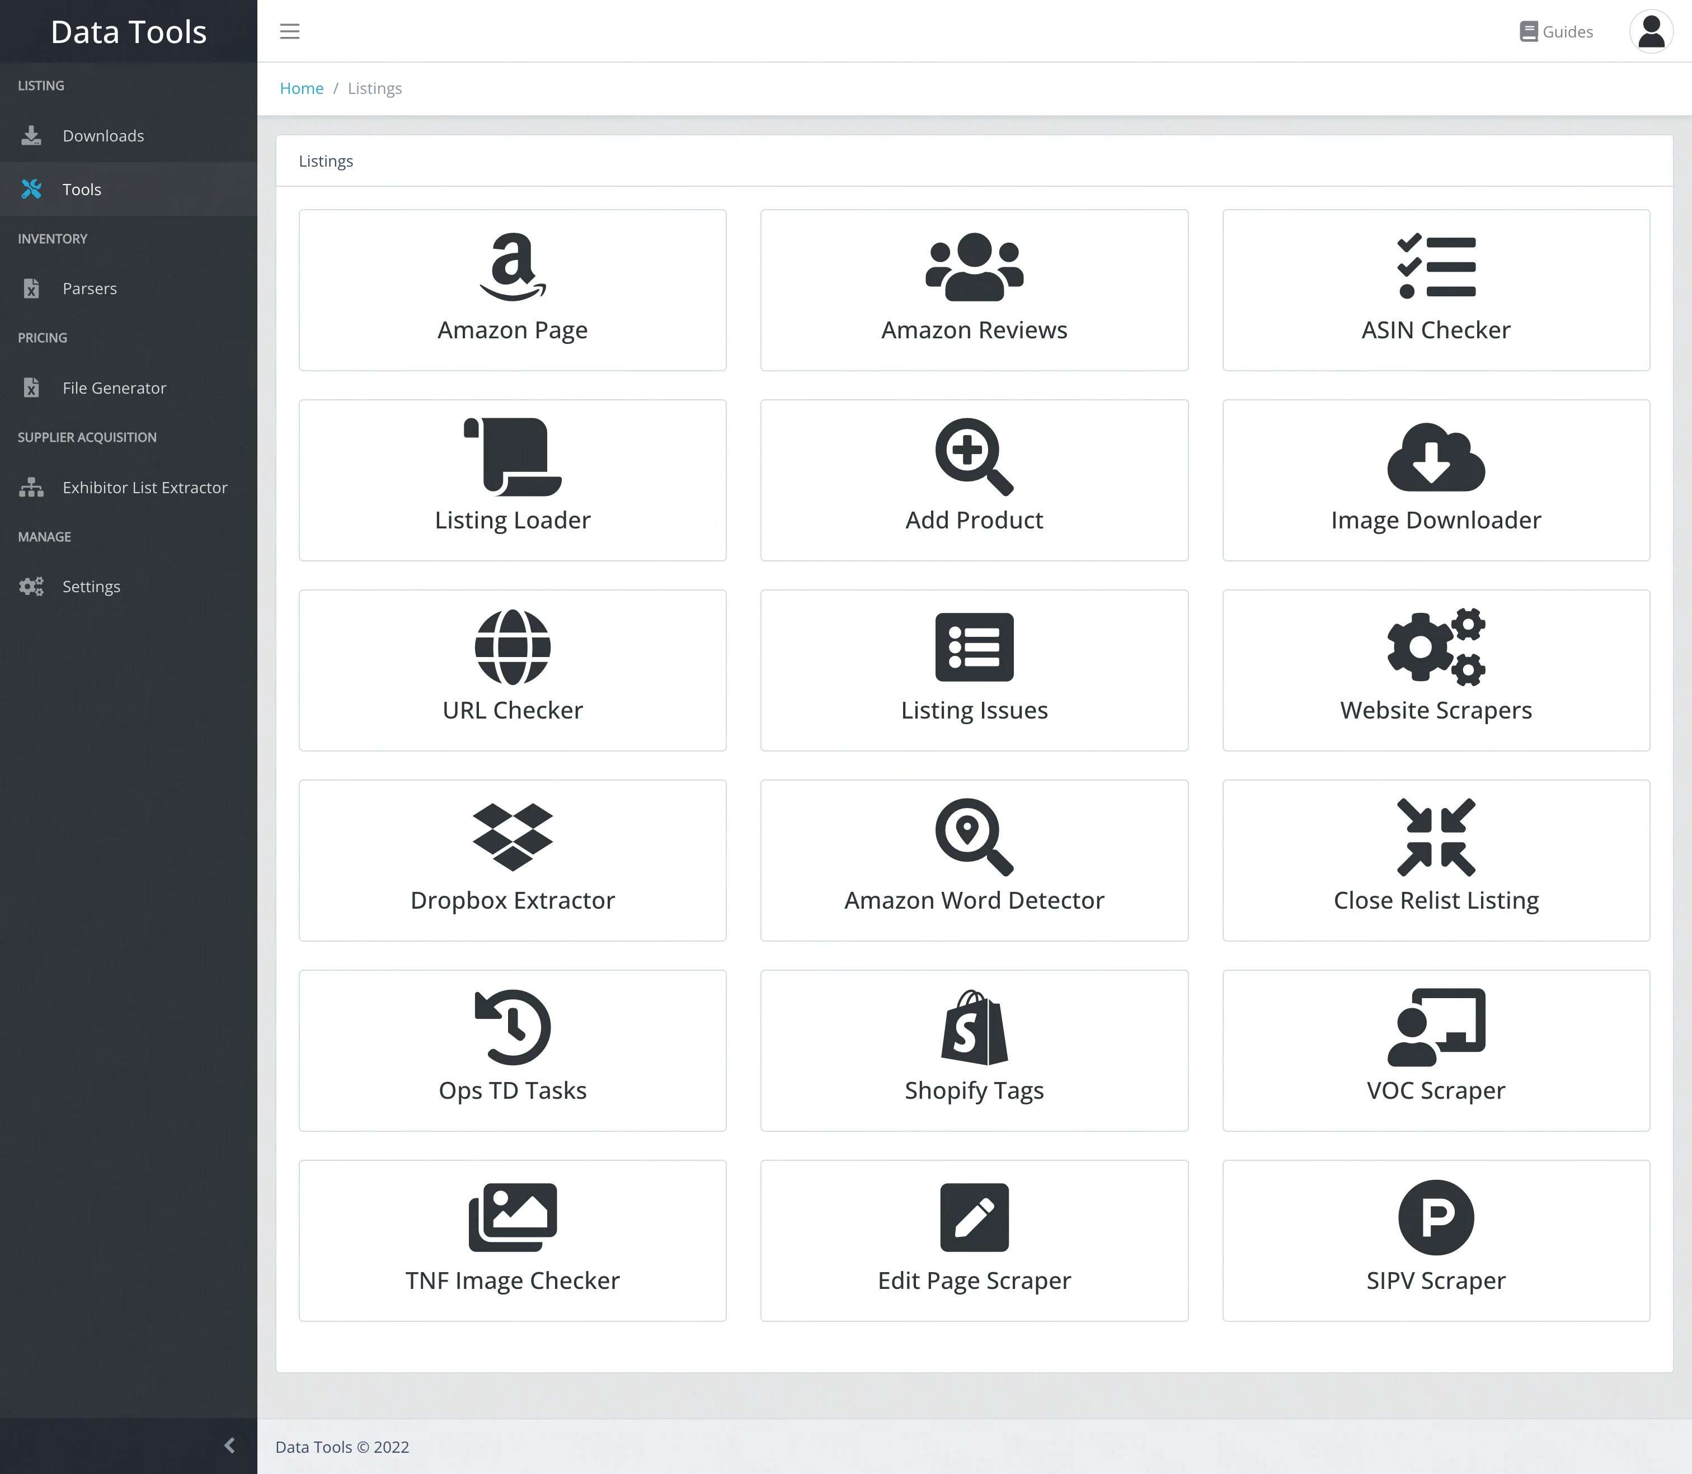Open Settings under Manage
1692x1474 pixels.
[x=128, y=587]
